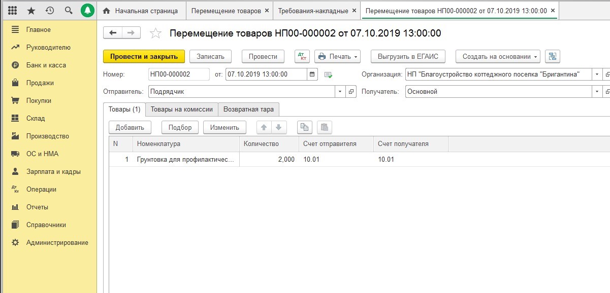Viewport: 610px width, 293px height.
Task: Open calendar picker for document date
Action: (313, 75)
